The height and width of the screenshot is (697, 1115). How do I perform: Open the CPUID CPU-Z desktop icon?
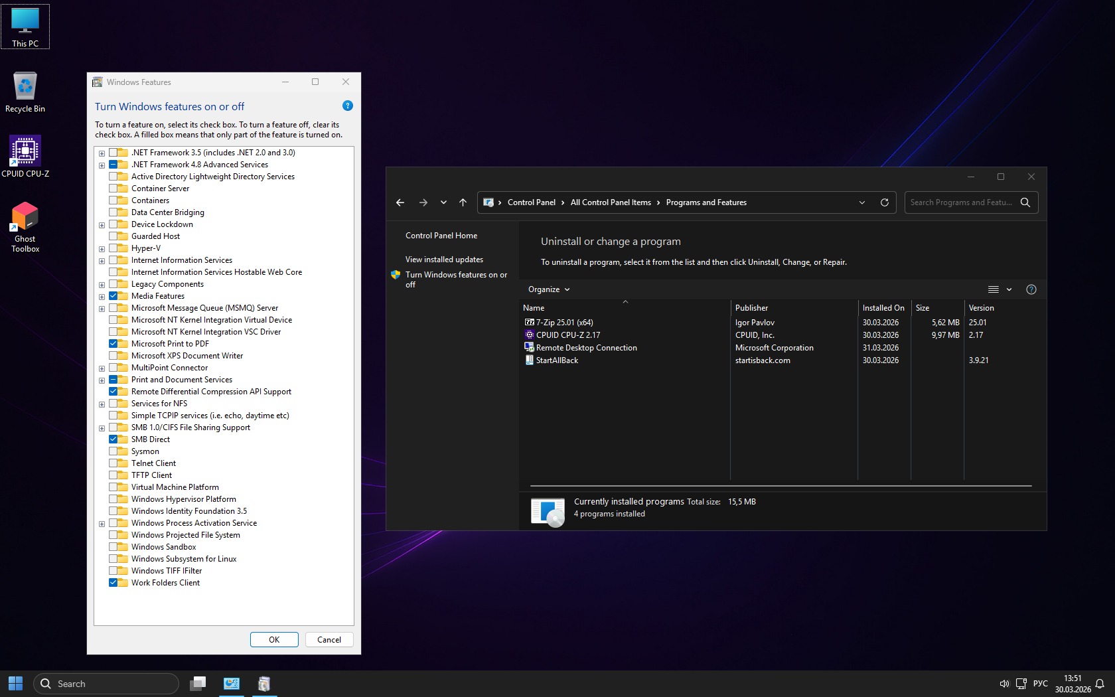point(25,152)
